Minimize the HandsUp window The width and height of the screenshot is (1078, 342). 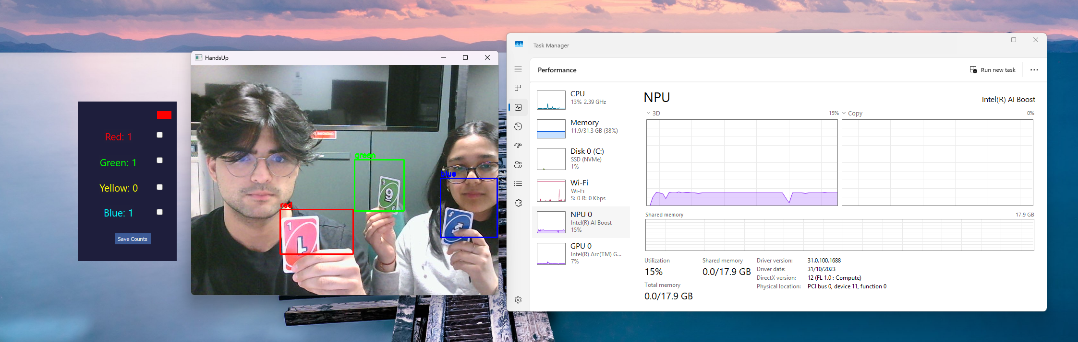(x=444, y=57)
